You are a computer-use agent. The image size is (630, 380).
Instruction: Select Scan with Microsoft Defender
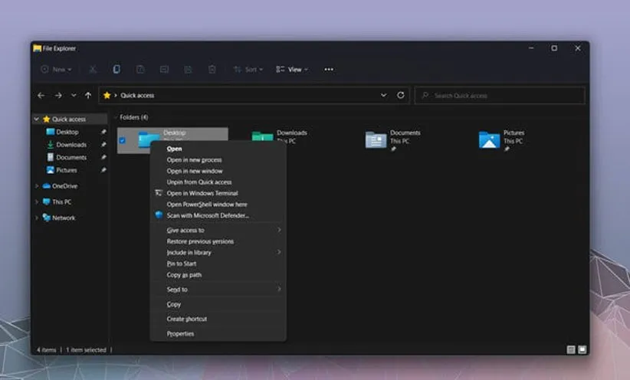tap(208, 215)
